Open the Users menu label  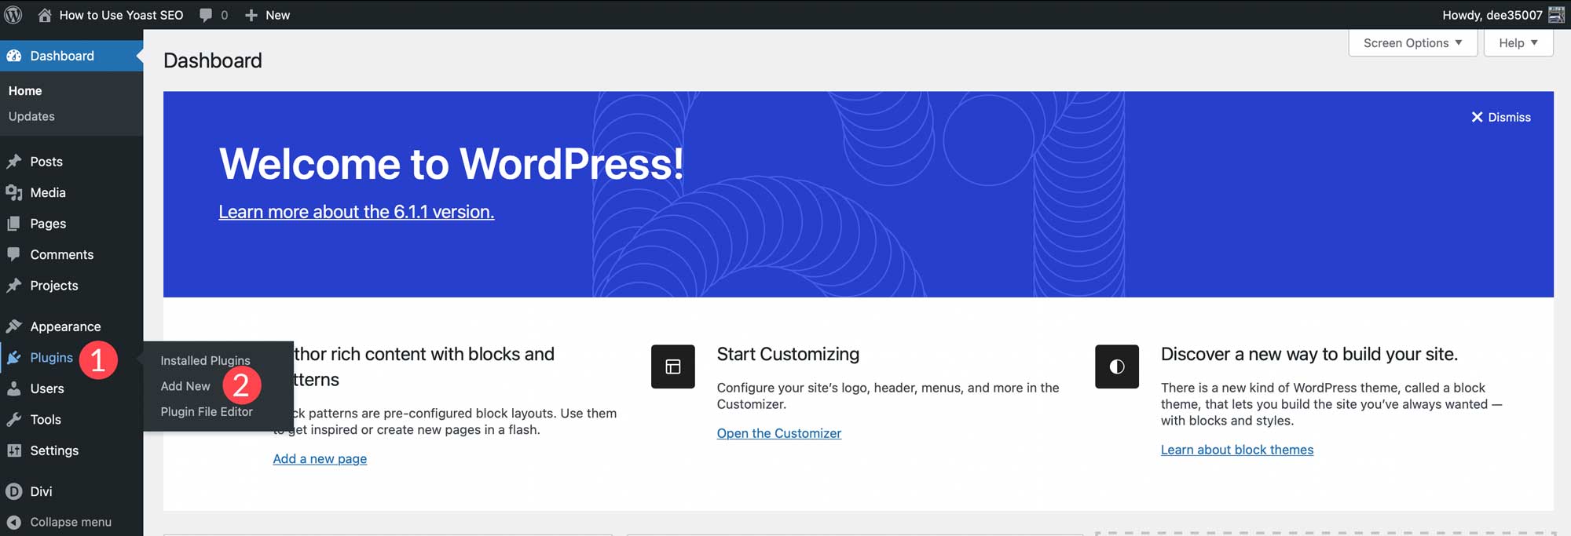[47, 388]
